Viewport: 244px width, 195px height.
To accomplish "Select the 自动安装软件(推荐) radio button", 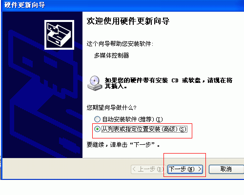I will pyautogui.click(x=97, y=119).
